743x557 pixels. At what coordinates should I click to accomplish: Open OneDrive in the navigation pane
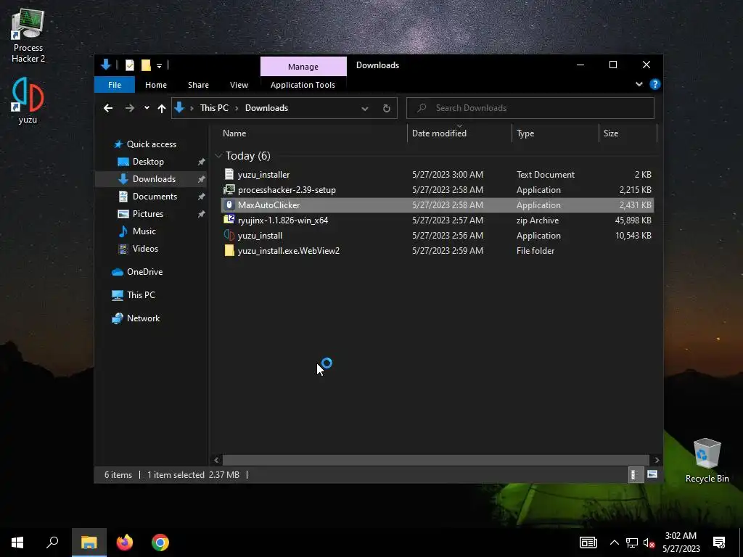144,272
